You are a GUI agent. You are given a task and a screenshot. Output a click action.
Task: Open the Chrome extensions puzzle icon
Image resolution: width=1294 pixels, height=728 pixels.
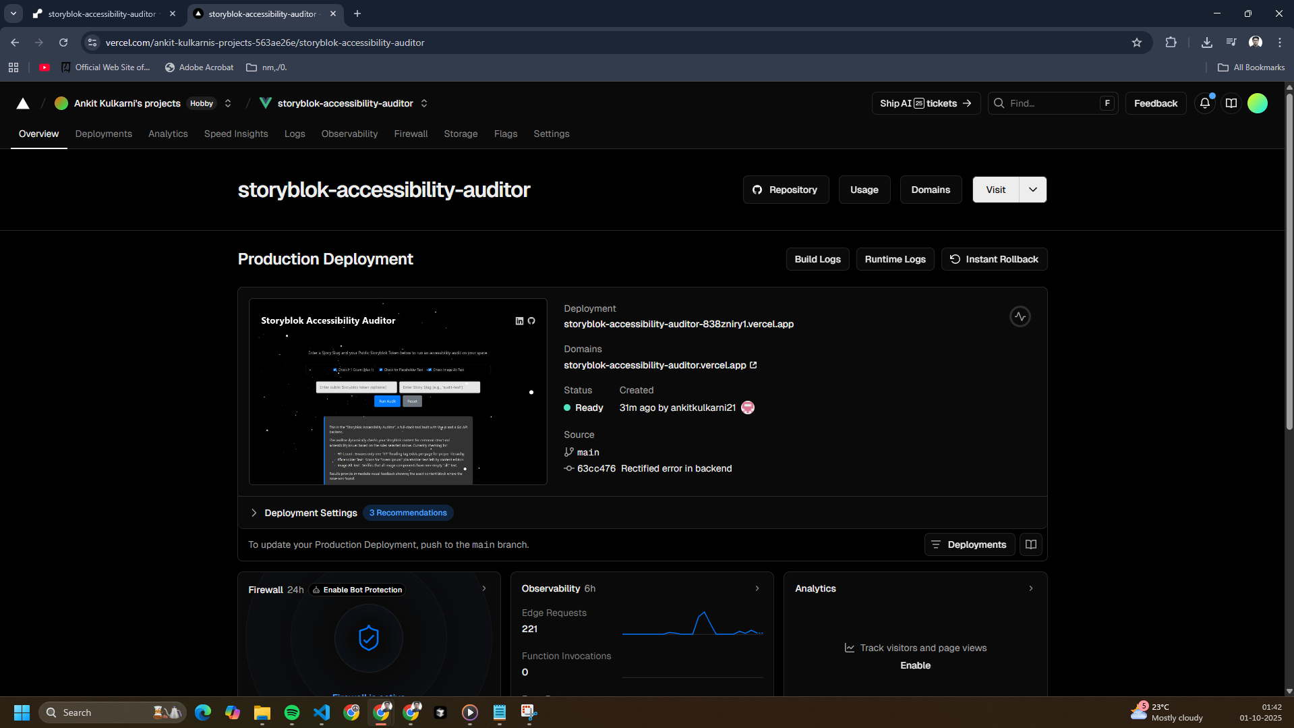(x=1171, y=43)
